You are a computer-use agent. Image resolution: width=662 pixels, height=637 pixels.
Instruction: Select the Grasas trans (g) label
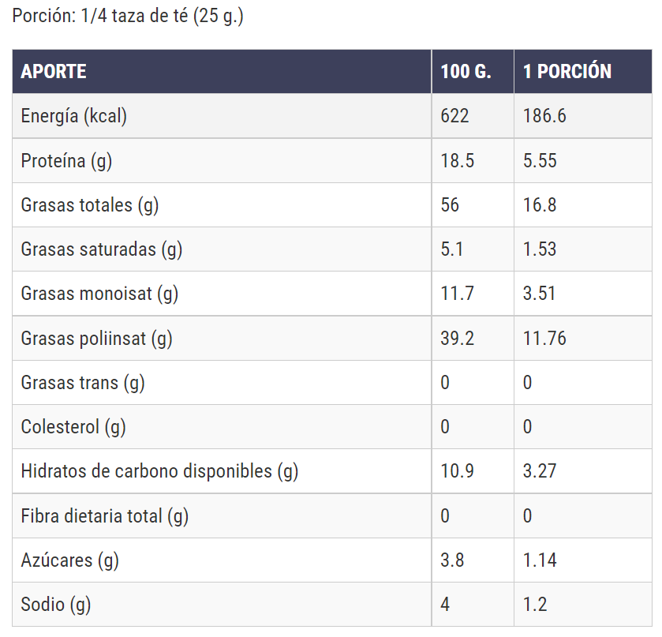(x=83, y=383)
